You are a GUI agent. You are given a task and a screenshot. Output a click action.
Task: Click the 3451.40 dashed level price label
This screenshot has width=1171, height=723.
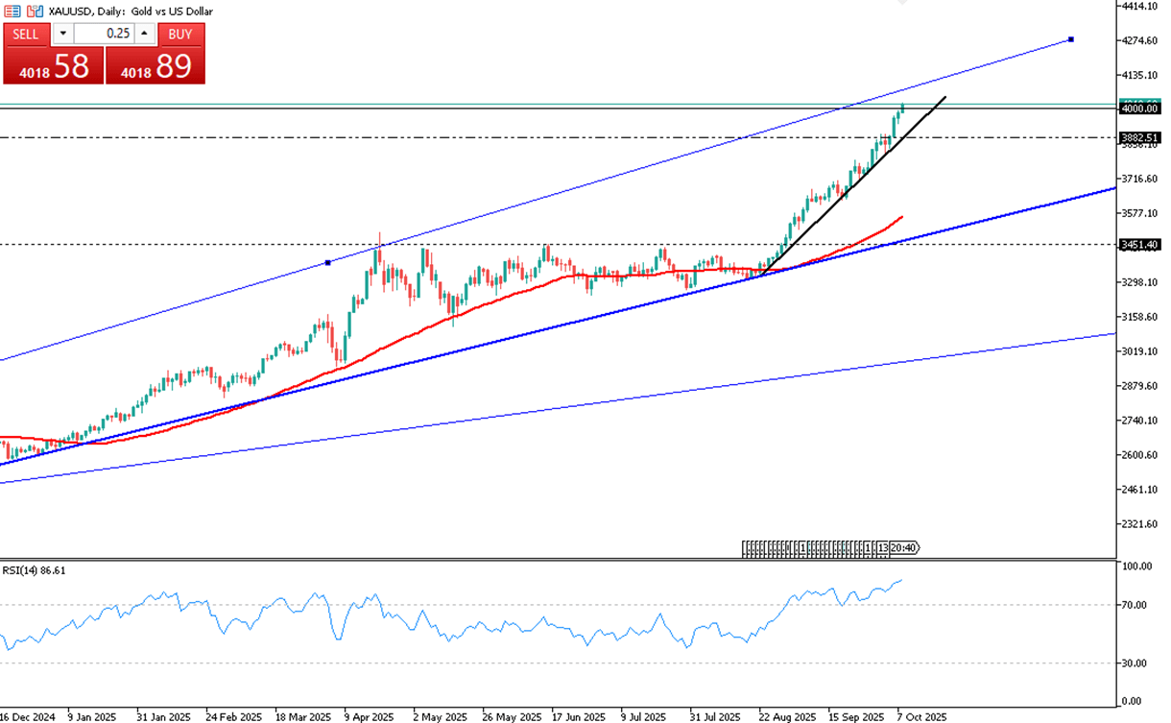(x=1139, y=245)
